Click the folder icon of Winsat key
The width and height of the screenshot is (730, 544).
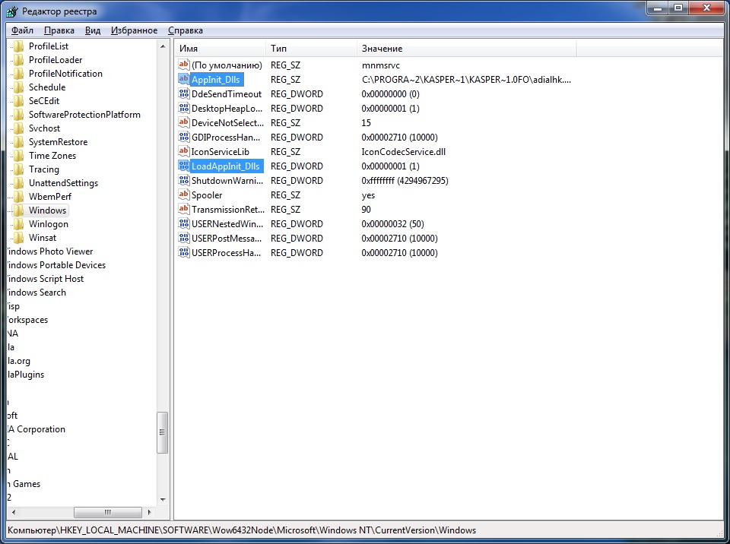(18, 237)
